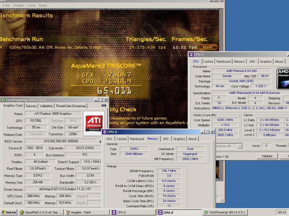Click the DRAM Frequency value 746.7 MHz

(x=169, y=171)
